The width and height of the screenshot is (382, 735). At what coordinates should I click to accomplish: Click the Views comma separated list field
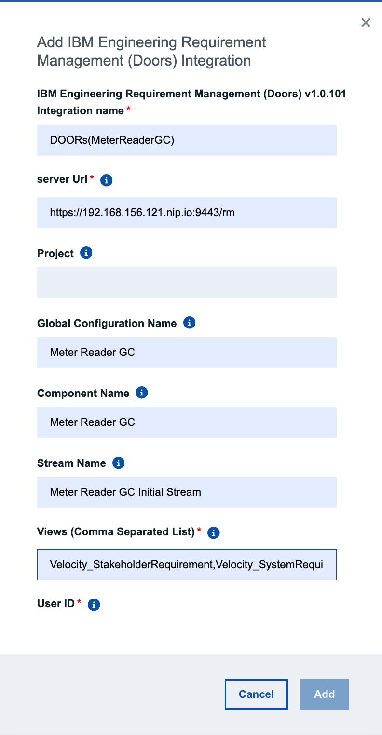pyautogui.click(x=187, y=564)
